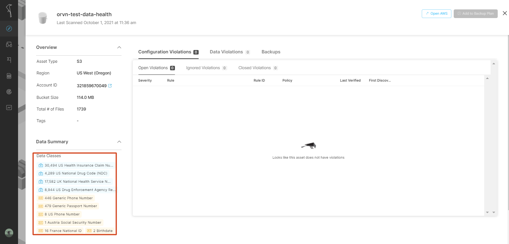This screenshot has width=509, height=244.
Task: Click the violations table scrollbar down arrow
Action: [x=487, y=212]
